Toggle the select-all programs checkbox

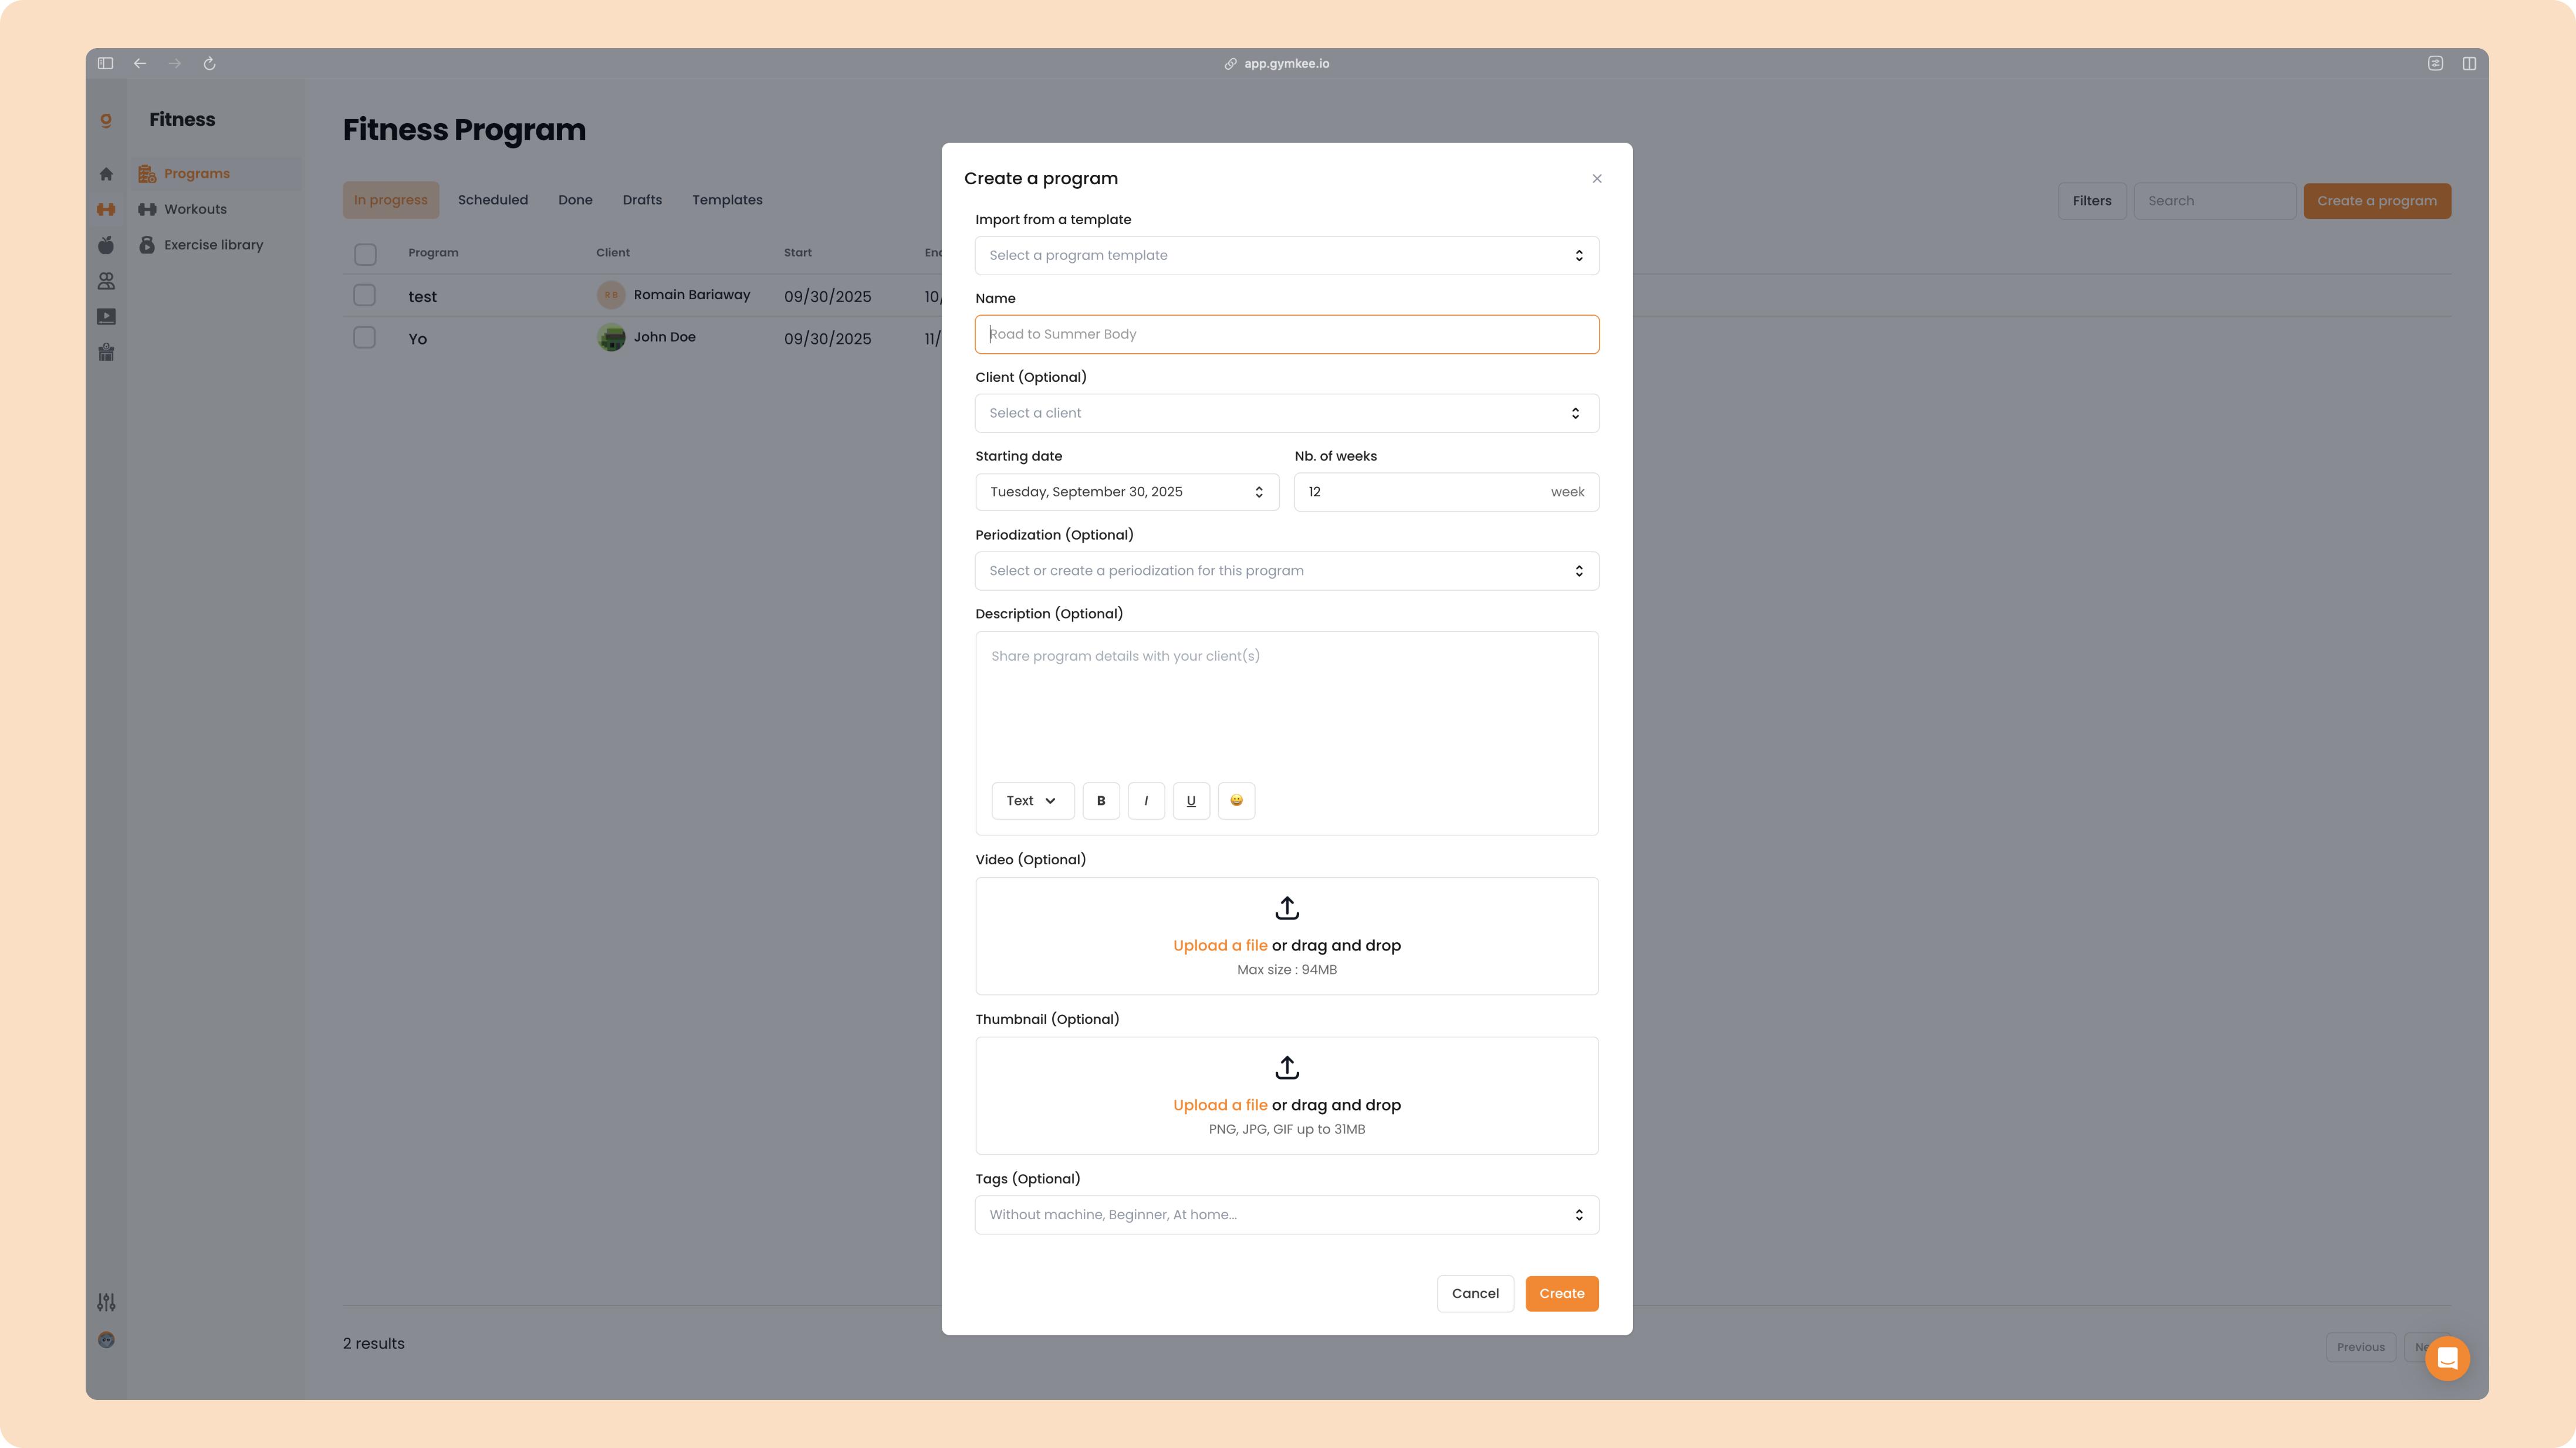tap(365, 254)
